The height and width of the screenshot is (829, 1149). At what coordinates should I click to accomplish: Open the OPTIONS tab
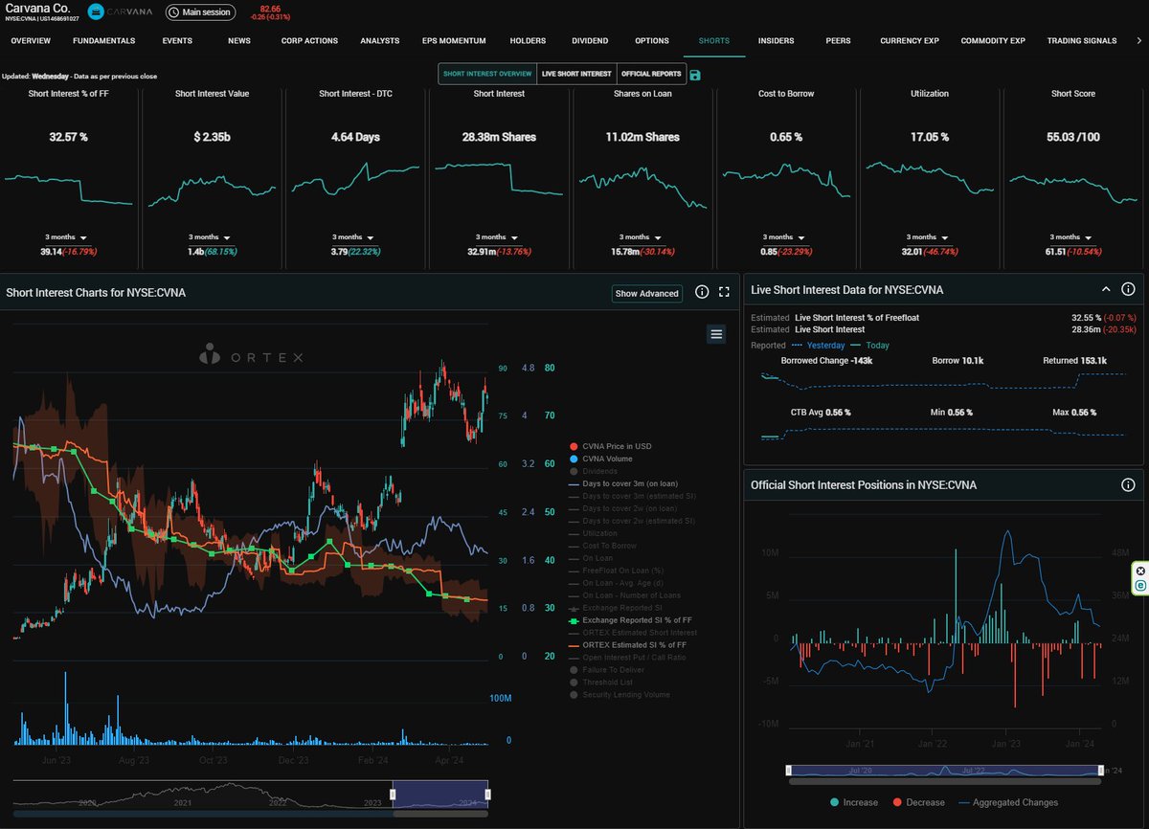point(652,41)
